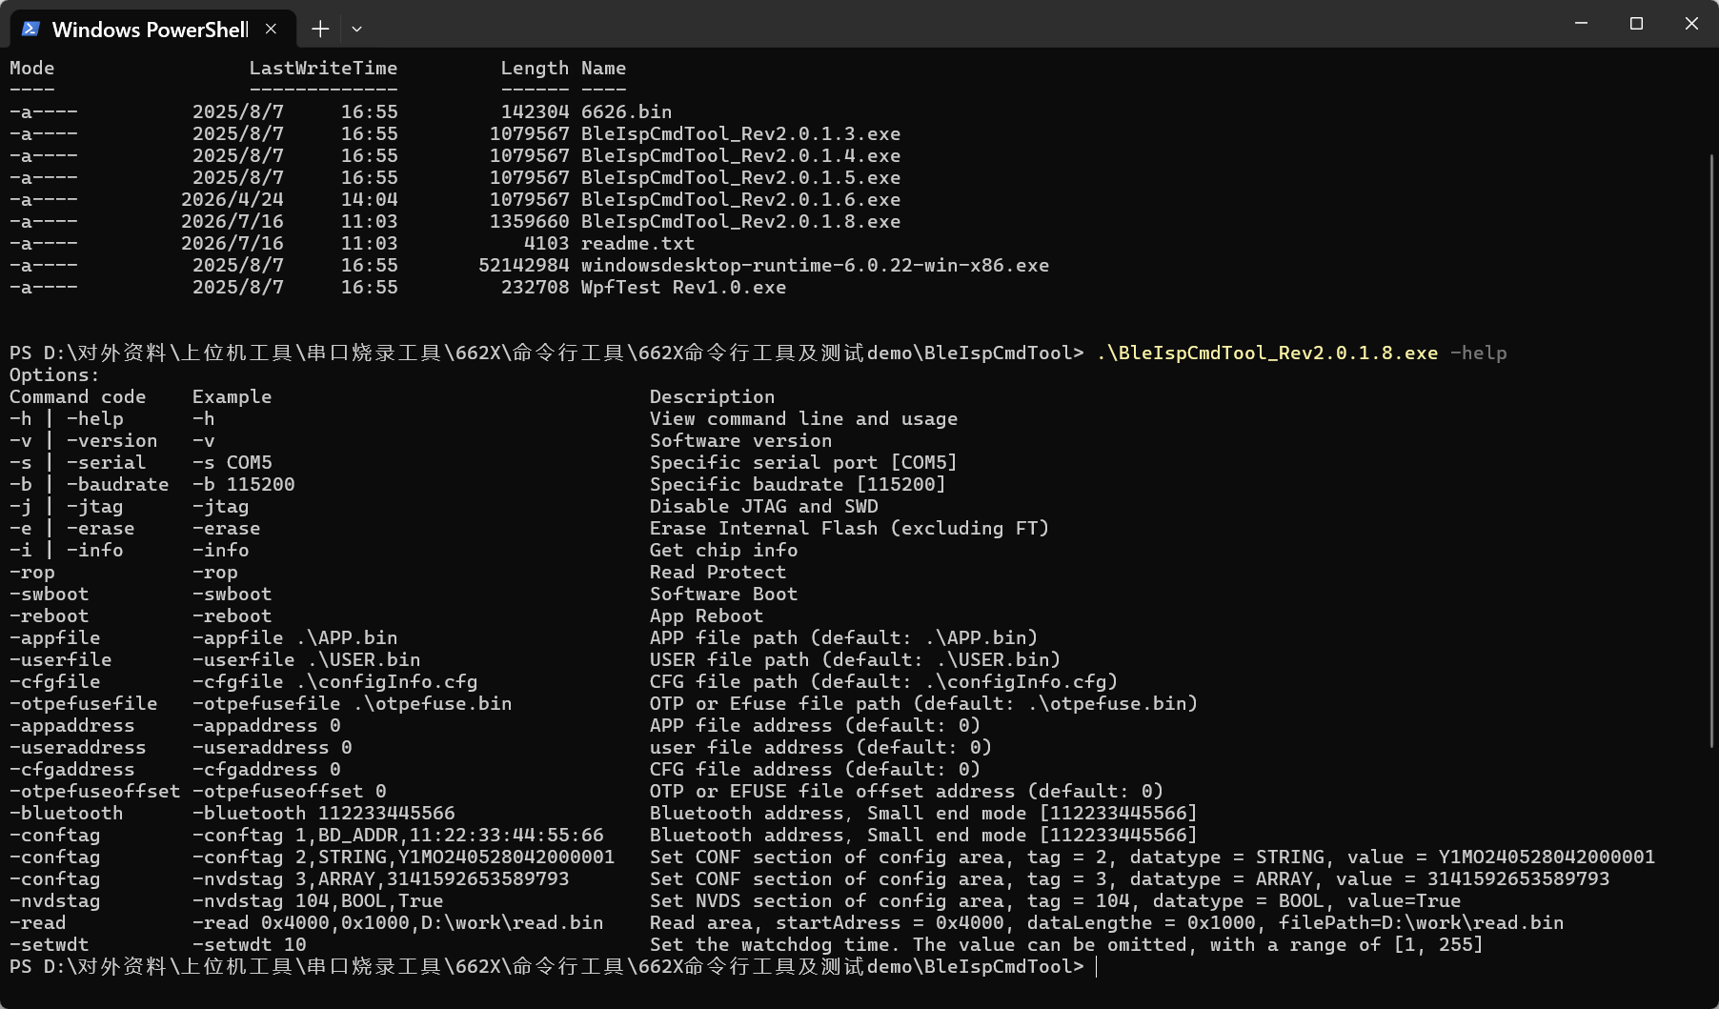The image size is (1719, 1009).
Task: Click the BleIspCmdTool_Rev2.0.1.8.exe listing entry
Action: click(740, 221)
